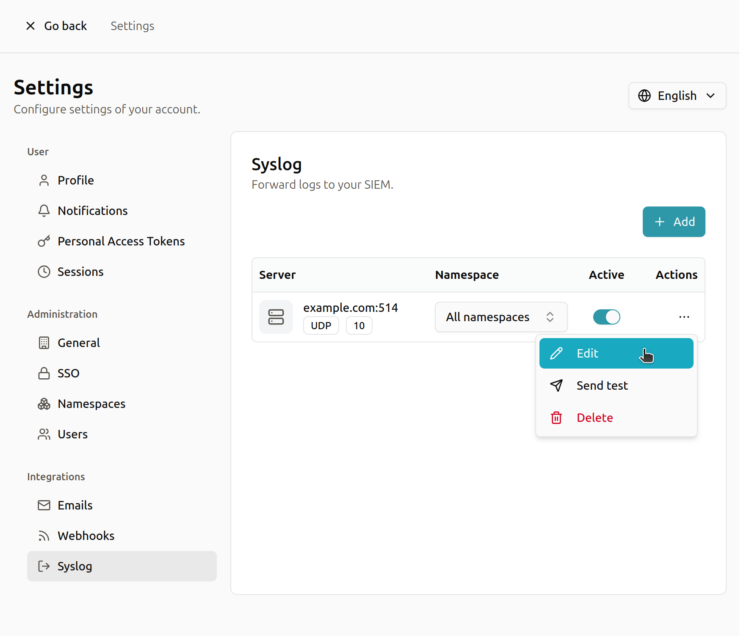Click the up-down chevron in namespace selector
The height and width of the screenshot is (636, 741).
coord(550,317)
